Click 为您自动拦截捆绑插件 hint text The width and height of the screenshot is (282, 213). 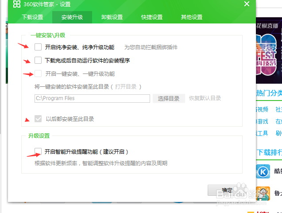(x=151, y=47)
